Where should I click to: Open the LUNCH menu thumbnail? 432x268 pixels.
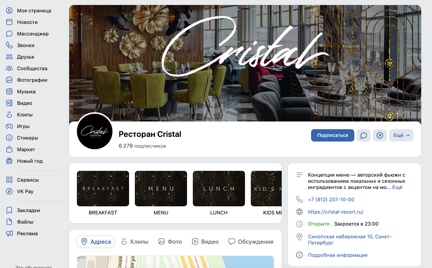(x=219, y=189)
